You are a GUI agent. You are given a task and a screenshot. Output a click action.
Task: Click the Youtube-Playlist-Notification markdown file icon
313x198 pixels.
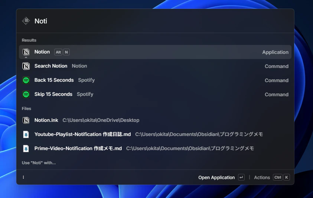coord(26,134)
